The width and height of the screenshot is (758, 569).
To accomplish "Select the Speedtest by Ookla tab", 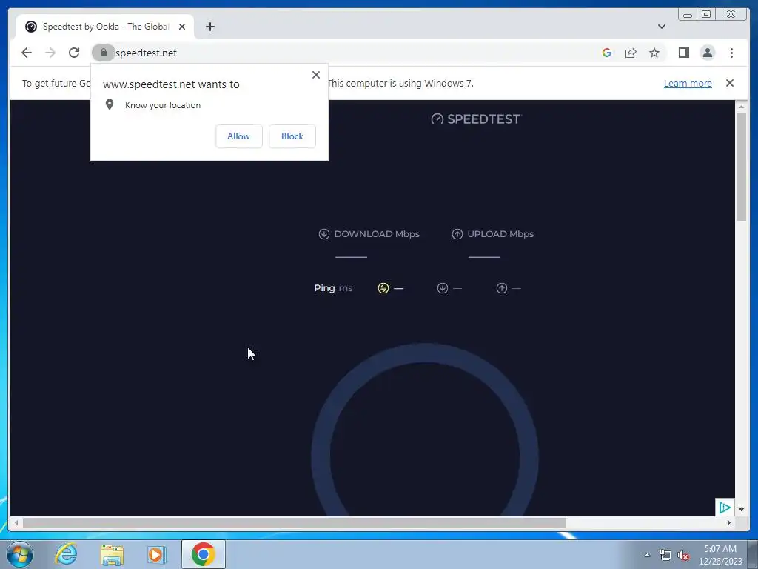I will click(x=105, y=27).
